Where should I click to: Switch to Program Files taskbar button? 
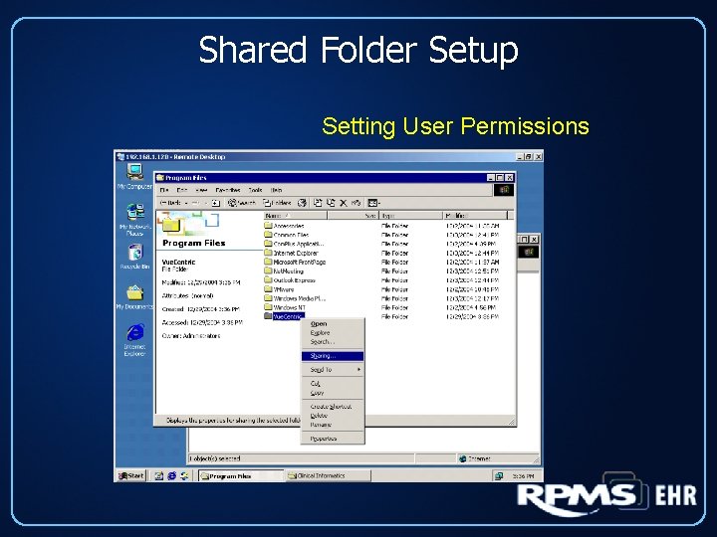tap(241, 475)
